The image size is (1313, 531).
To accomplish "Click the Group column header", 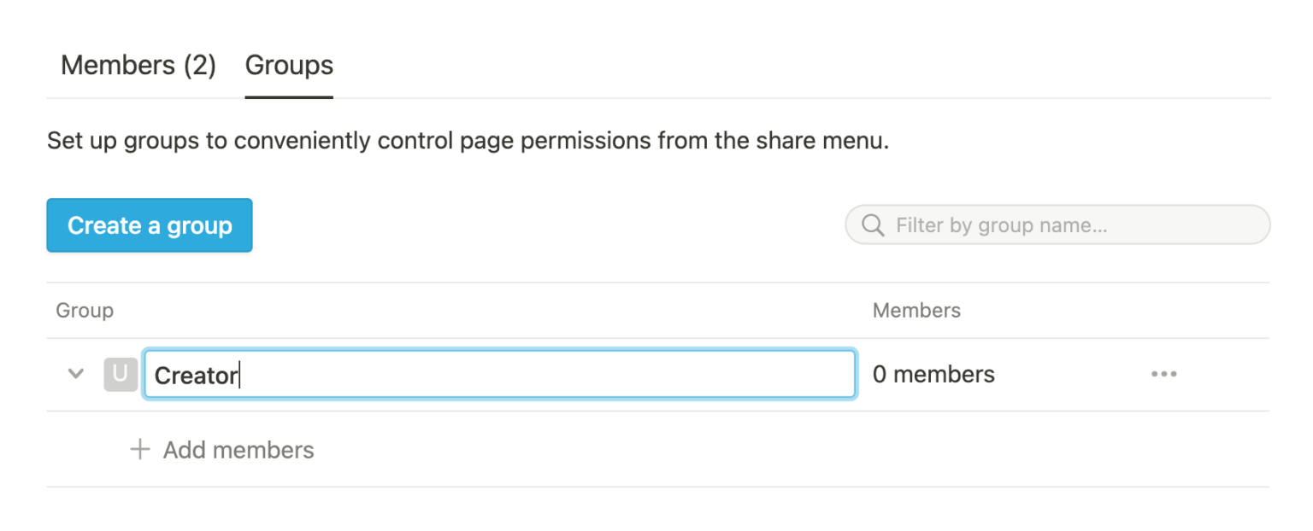I will coord(85,311).
